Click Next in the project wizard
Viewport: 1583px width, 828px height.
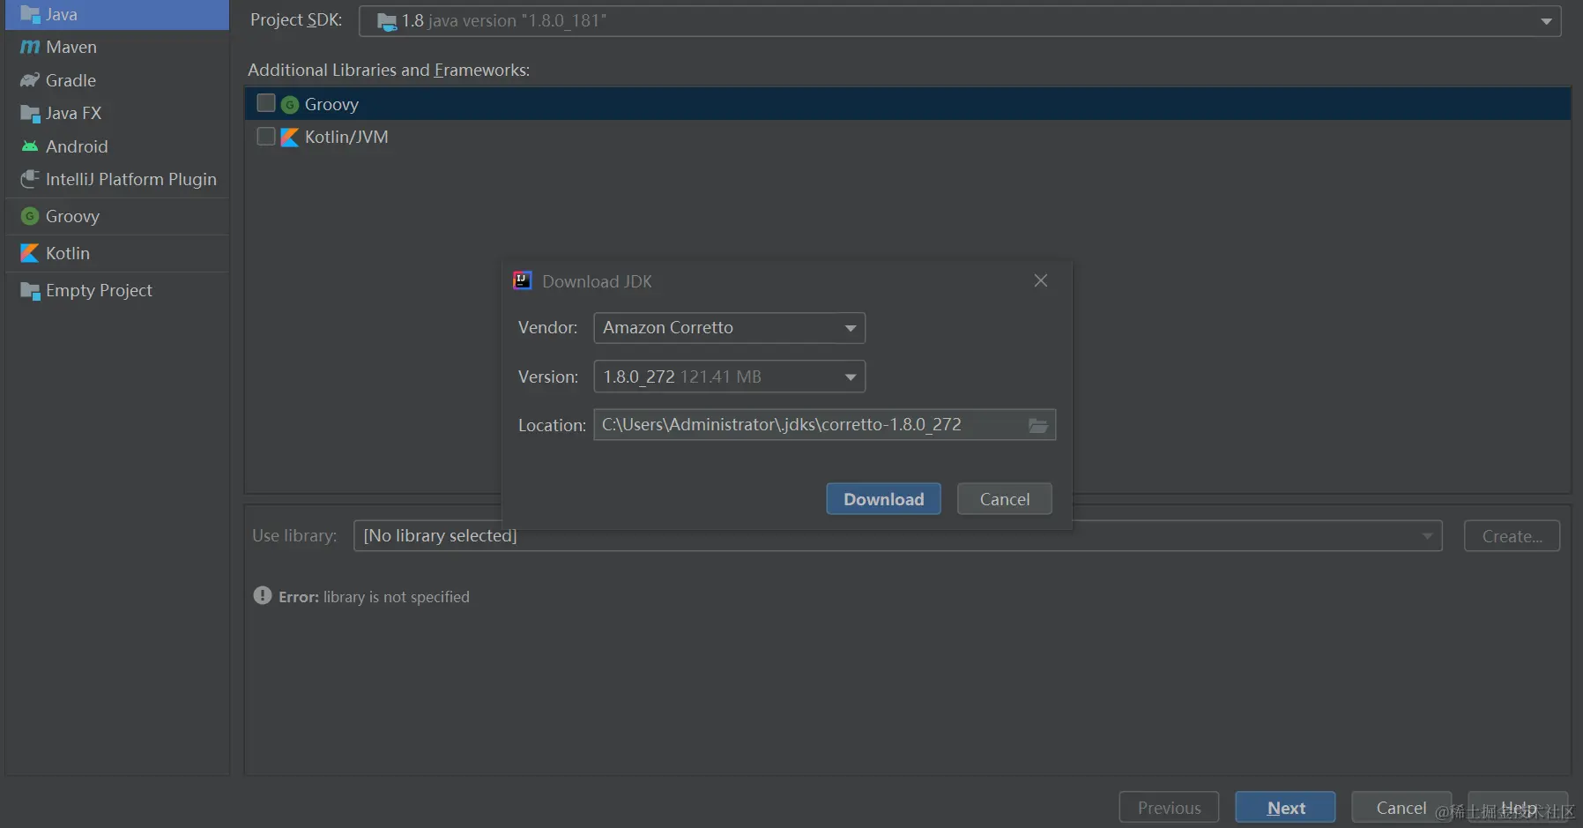coord(1286,808)
